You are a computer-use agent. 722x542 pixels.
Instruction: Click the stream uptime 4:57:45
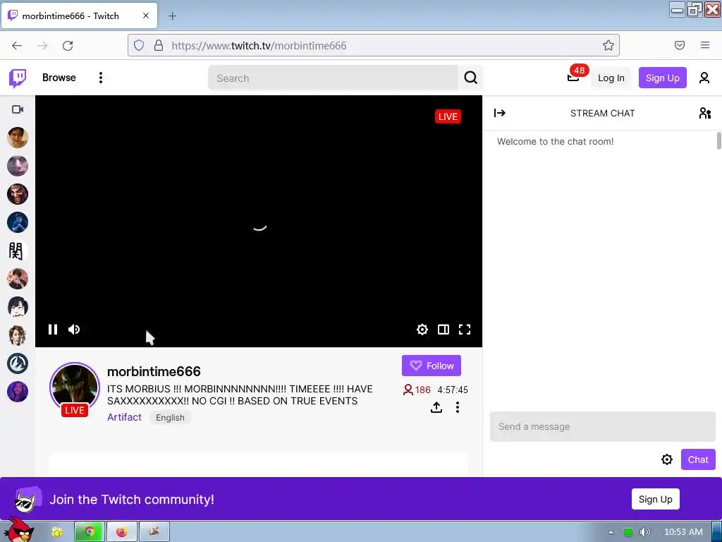(x=453, y=390)
